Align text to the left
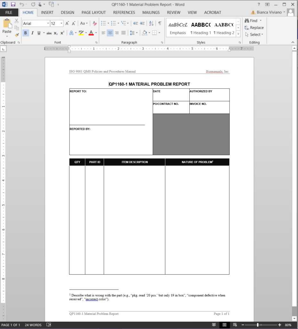 pyautogui.click(x=103, y=33)
